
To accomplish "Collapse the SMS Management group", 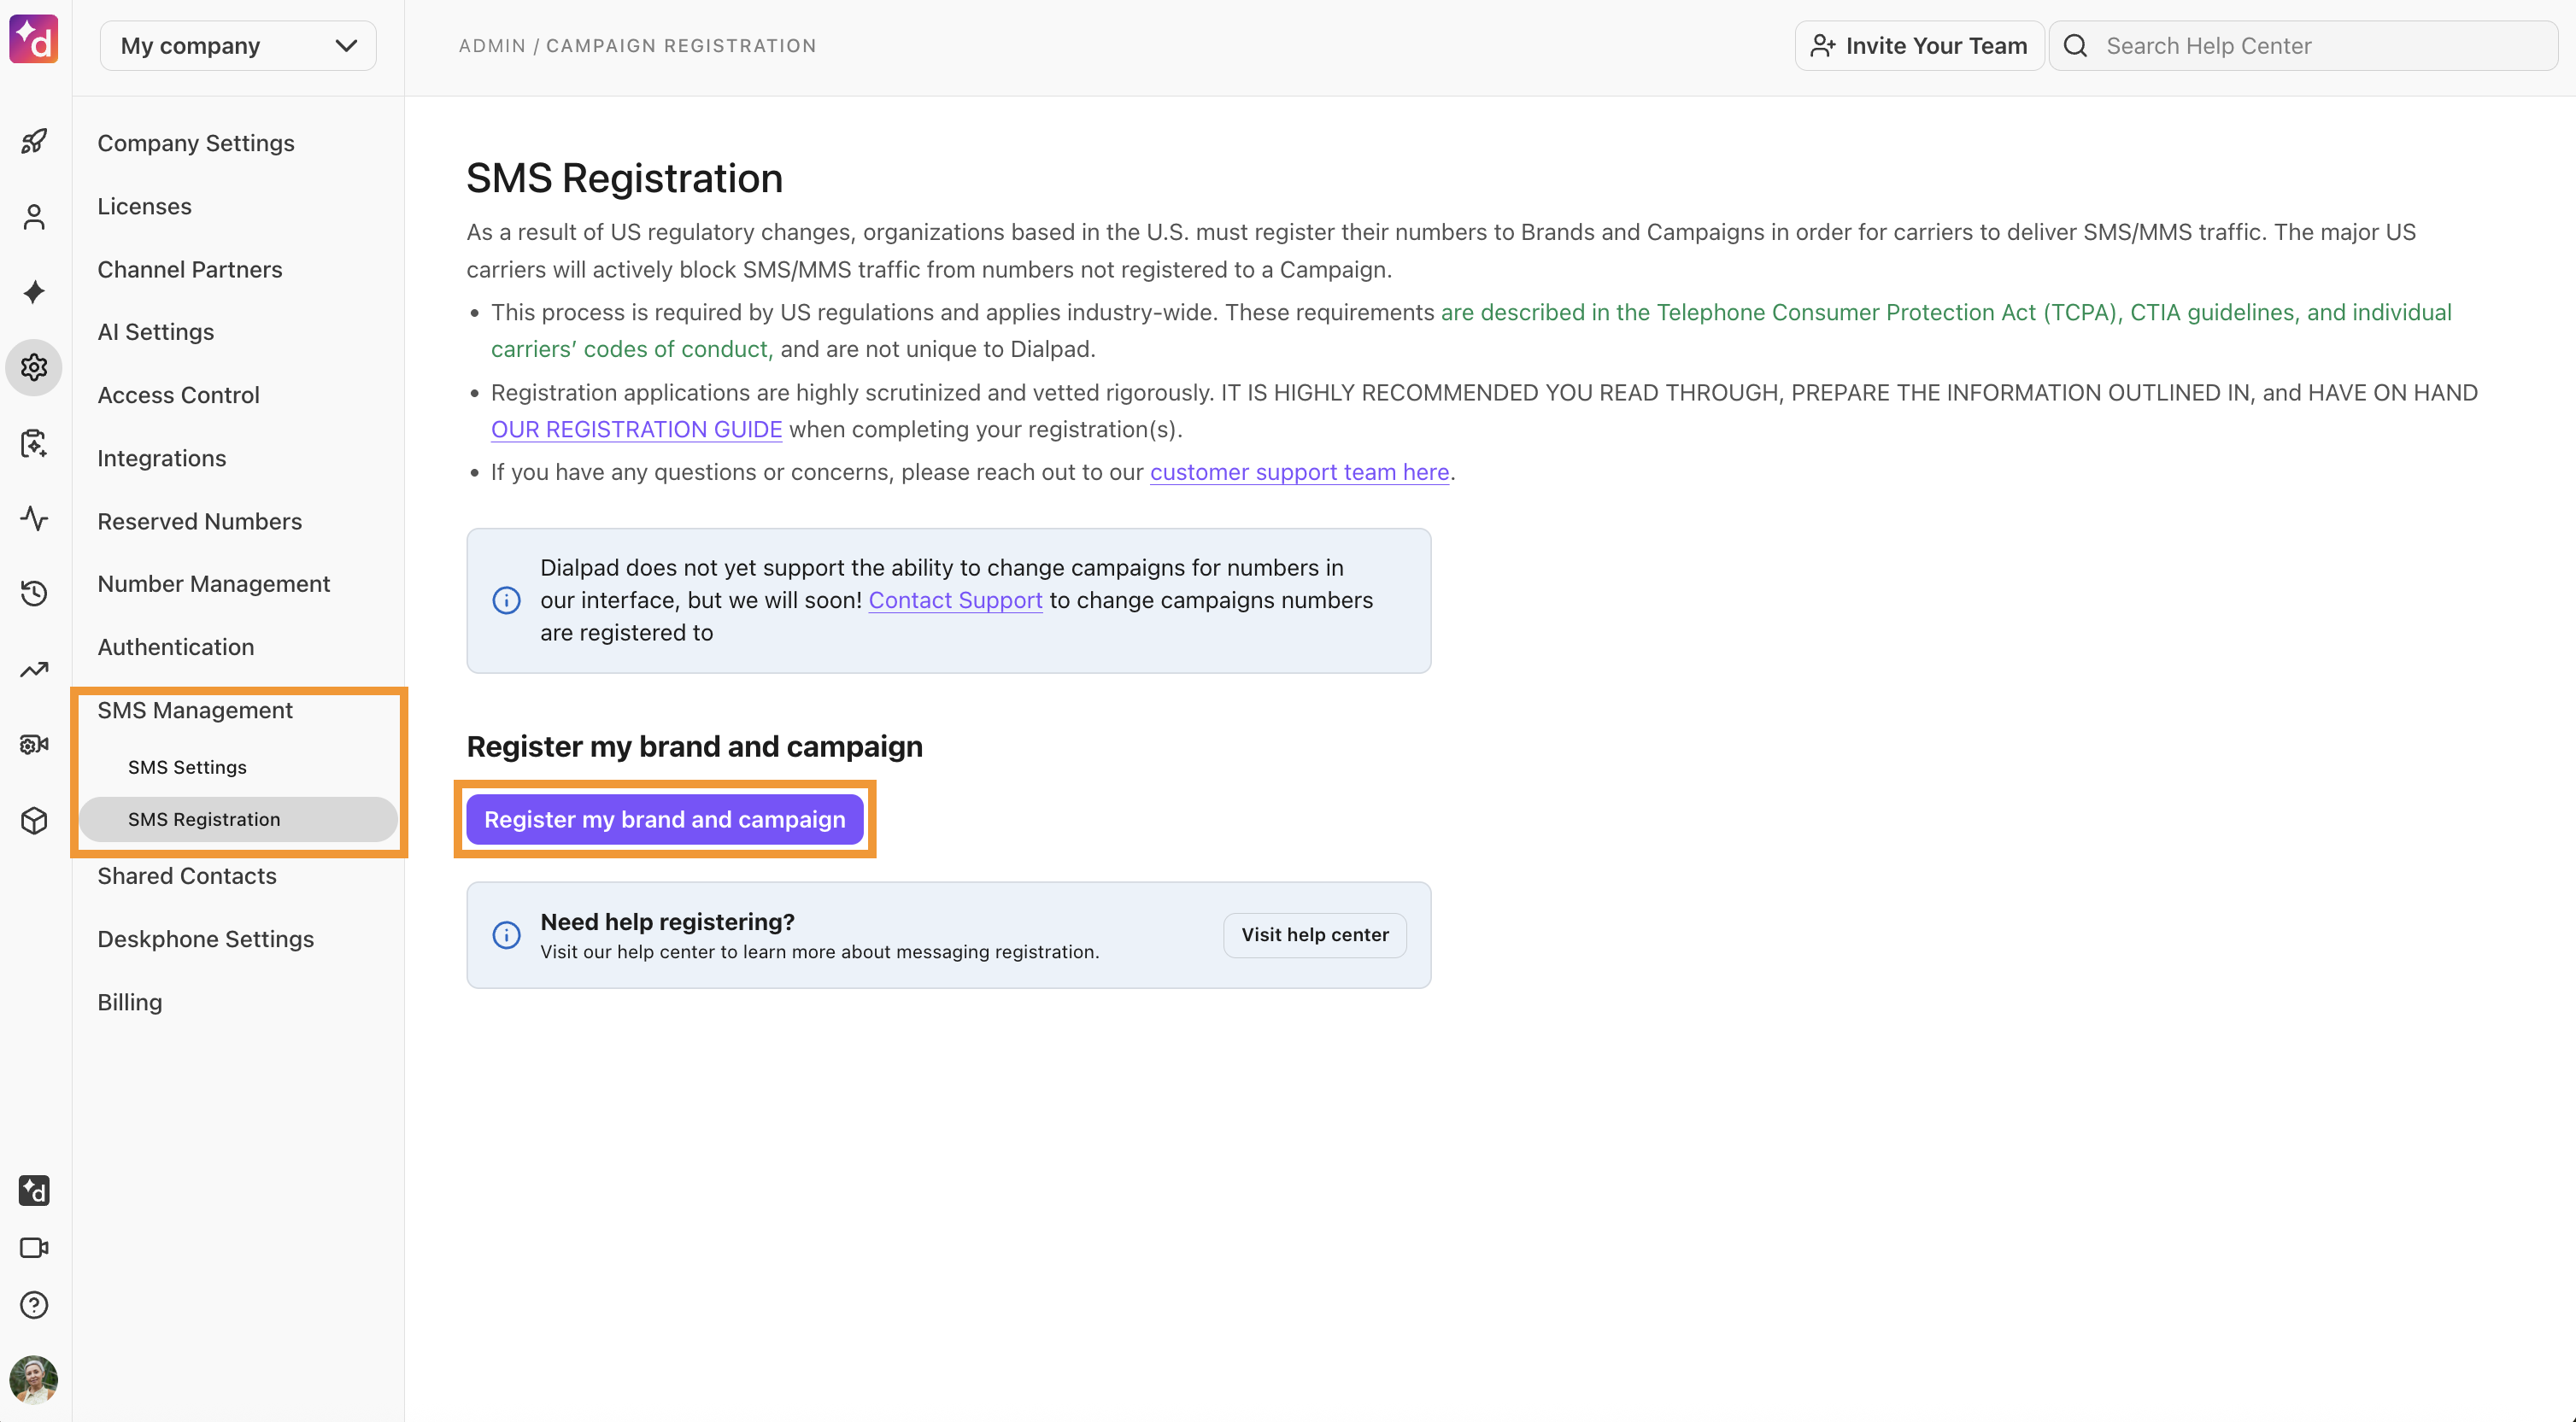I will 195,710.
